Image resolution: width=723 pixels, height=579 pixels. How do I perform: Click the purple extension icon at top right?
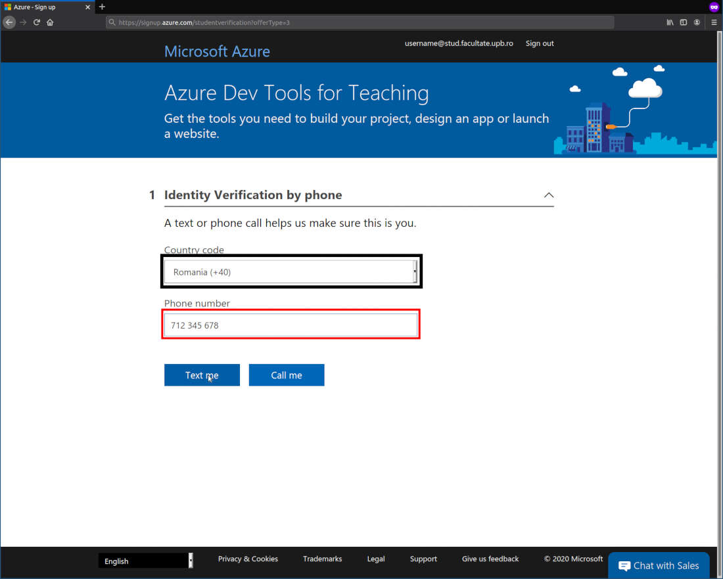coord(714,7)
